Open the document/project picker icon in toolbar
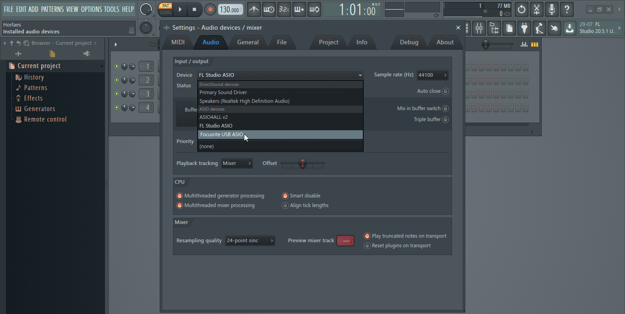Screen dimensions: 625x314 coord(509,28)
